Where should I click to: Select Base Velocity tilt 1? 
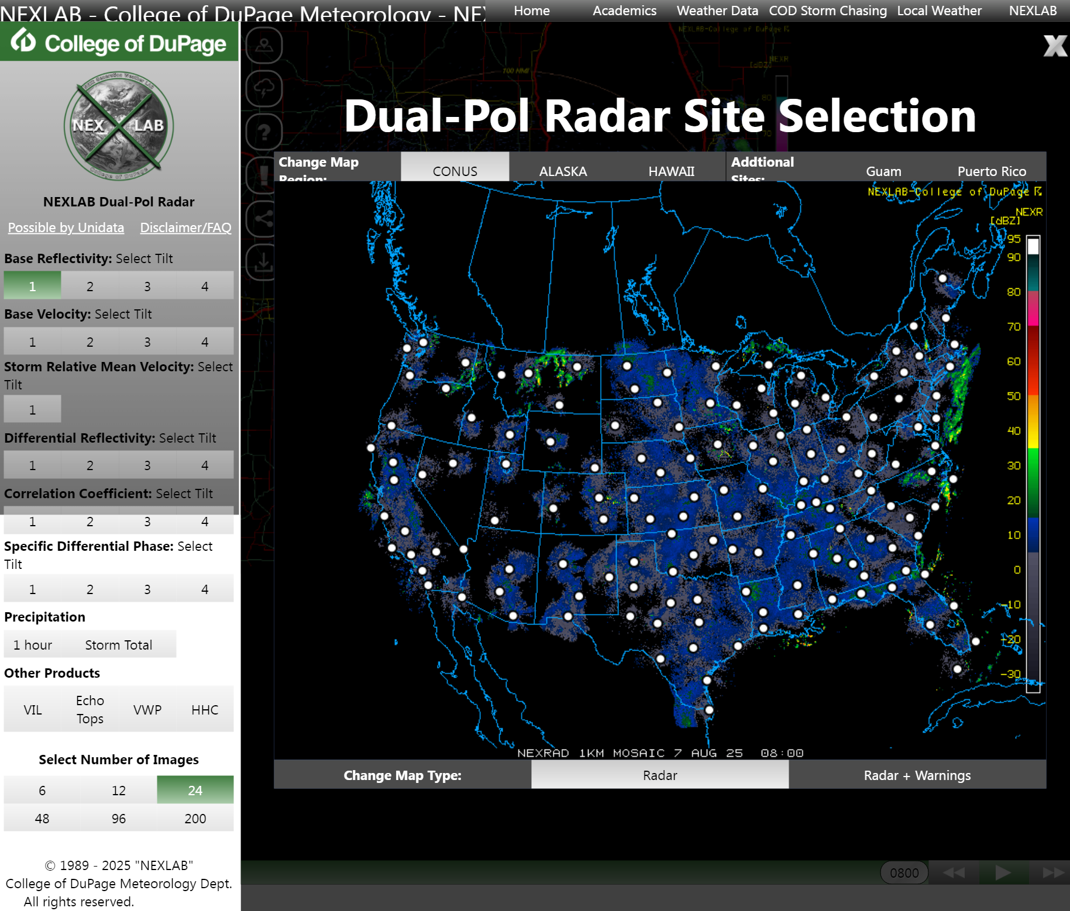coord(33,341)
